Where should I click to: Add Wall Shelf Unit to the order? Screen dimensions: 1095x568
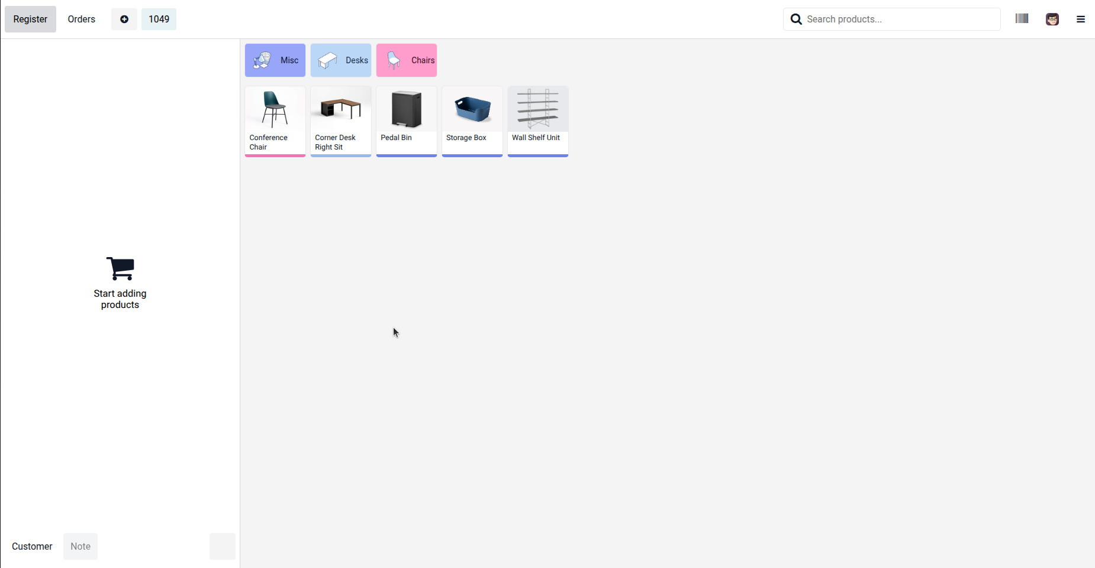point(538,121)
